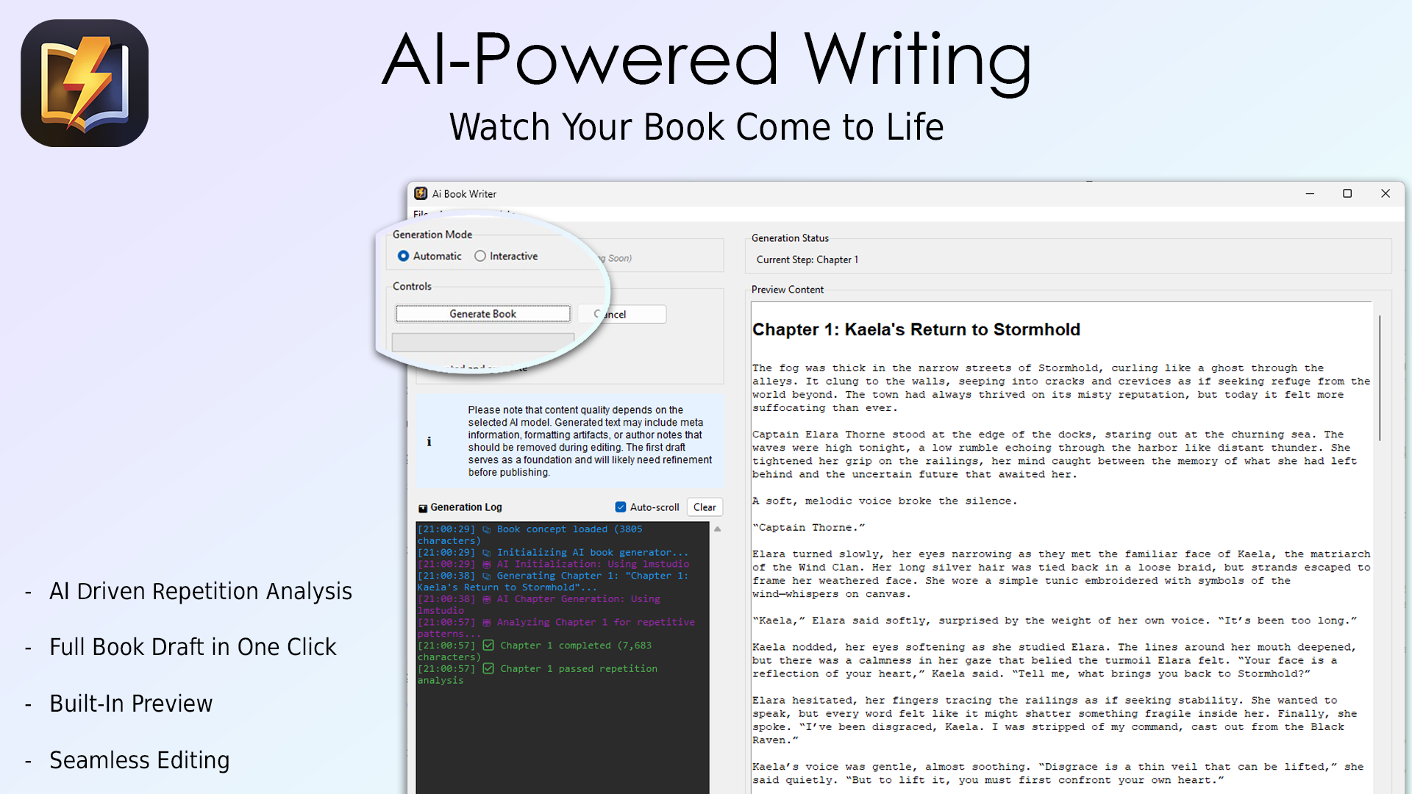The width and height of the screenshot is (1412, 794).
Task: Click the book icon beside 'Generating Chapter 1'
Action: [x=488, y=576]
